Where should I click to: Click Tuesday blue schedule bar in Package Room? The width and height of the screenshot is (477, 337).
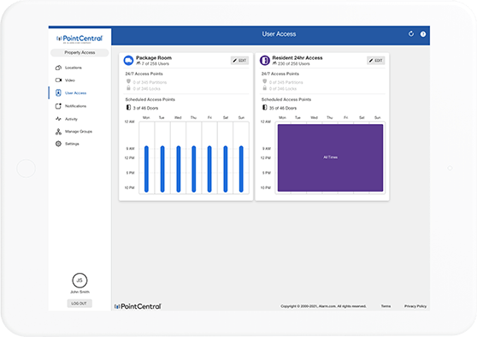coord(162,169)
